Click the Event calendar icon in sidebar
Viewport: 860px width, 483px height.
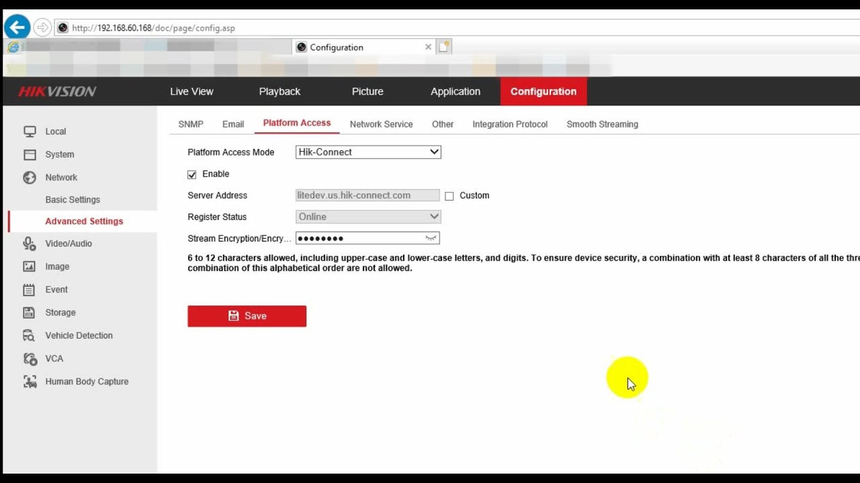click(30, 290)
